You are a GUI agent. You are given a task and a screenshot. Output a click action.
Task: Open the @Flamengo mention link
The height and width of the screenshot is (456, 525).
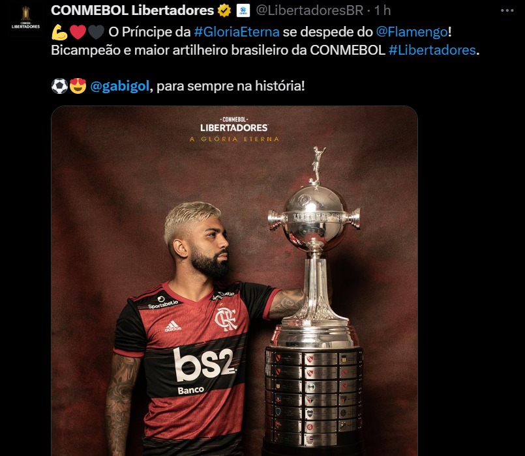tap(412, 32)
